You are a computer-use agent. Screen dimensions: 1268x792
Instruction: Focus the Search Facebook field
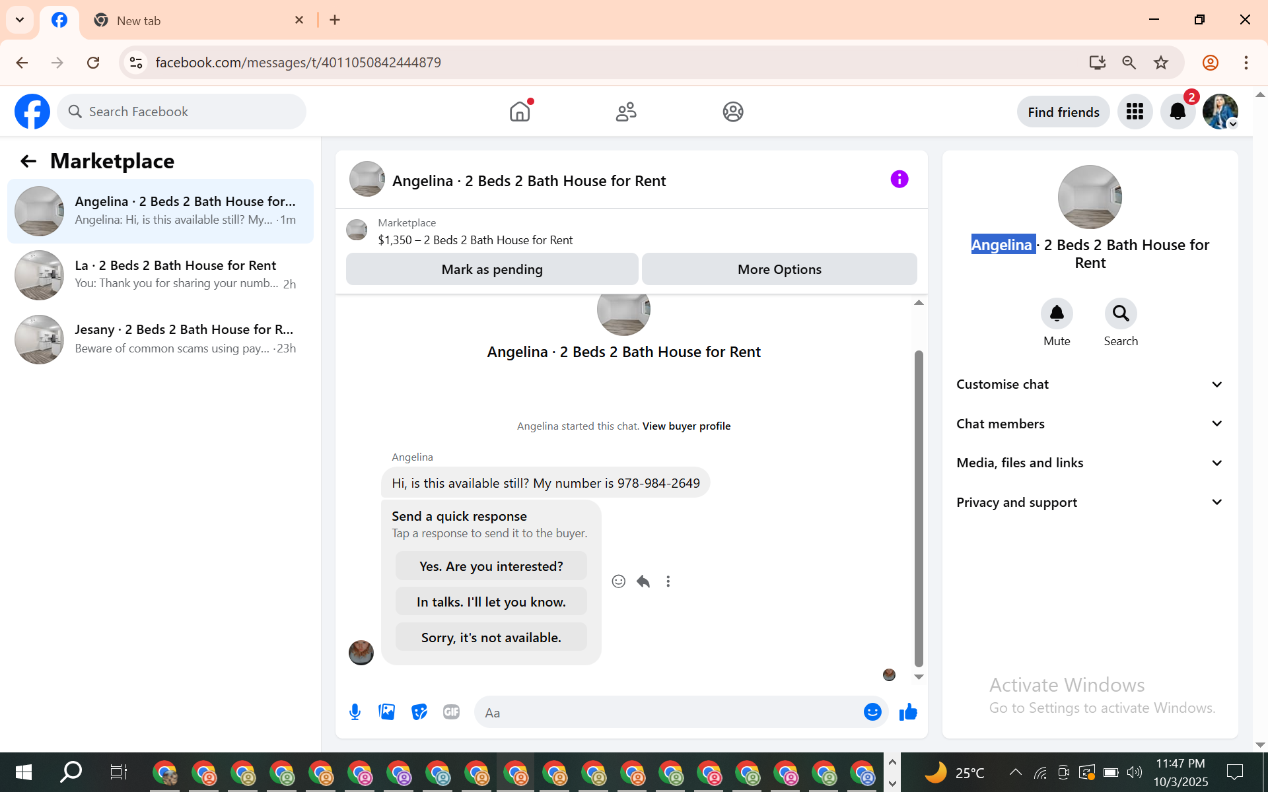pos(182,112)
